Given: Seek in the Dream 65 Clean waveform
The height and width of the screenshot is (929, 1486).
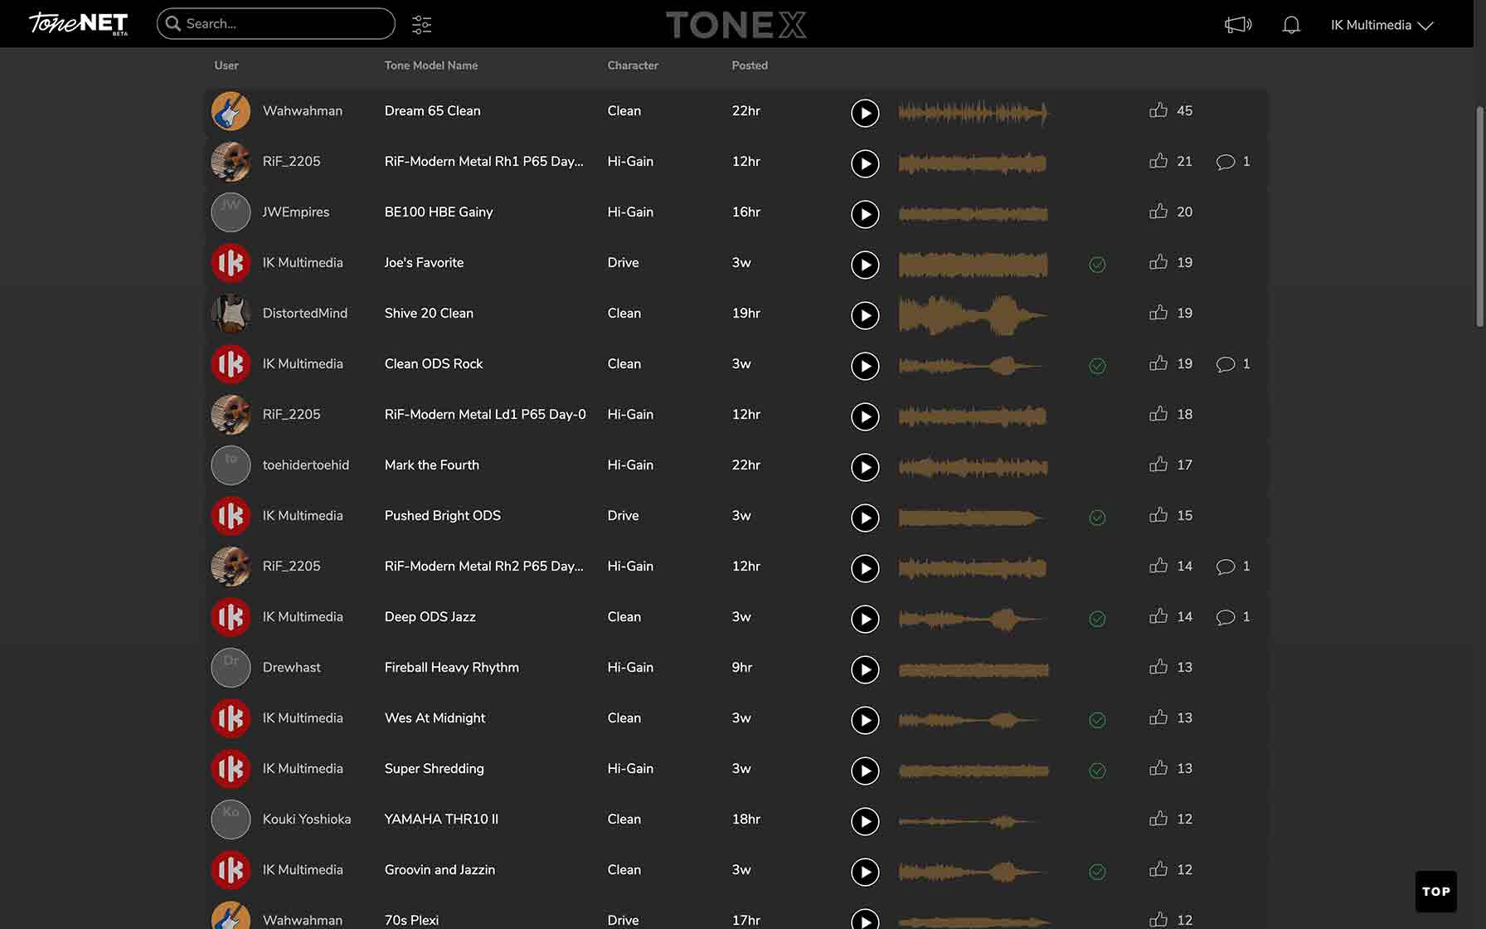Looking at the screenshot, I should click(x=974, y=113).
